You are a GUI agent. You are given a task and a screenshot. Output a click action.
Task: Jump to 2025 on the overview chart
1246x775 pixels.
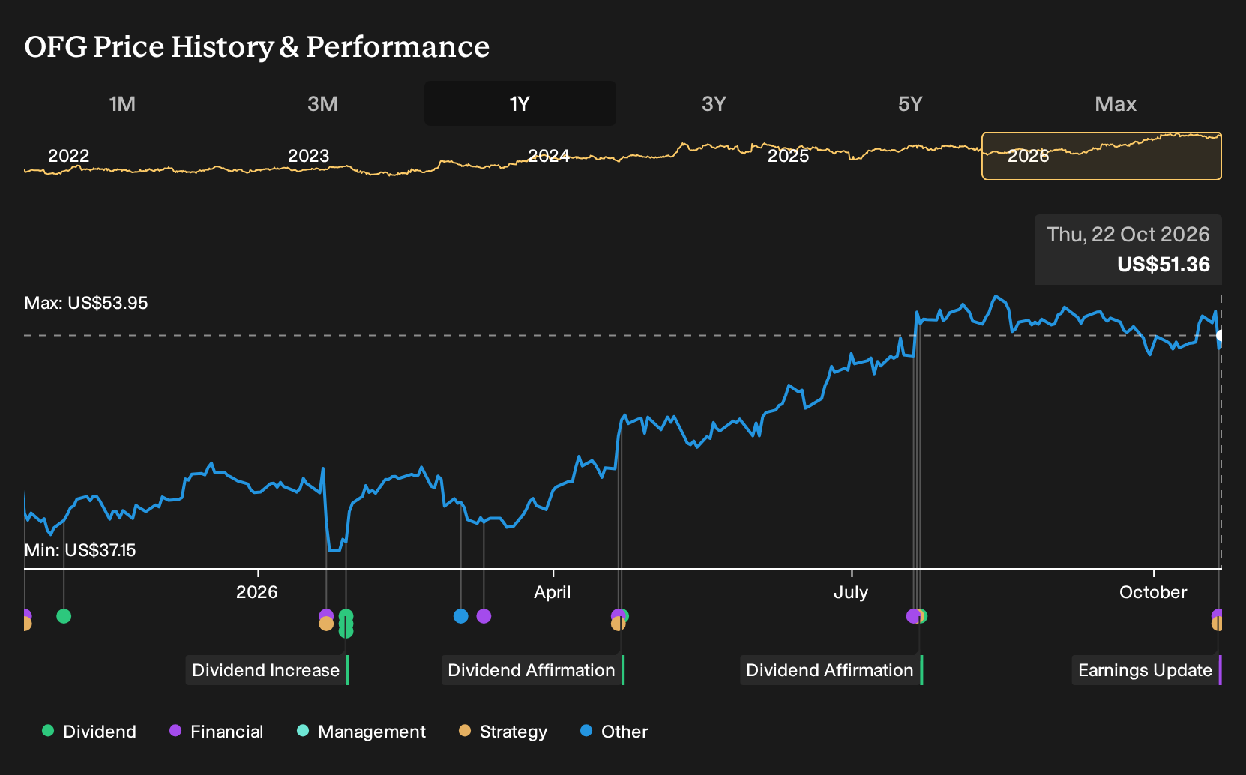tap(788, 156)
